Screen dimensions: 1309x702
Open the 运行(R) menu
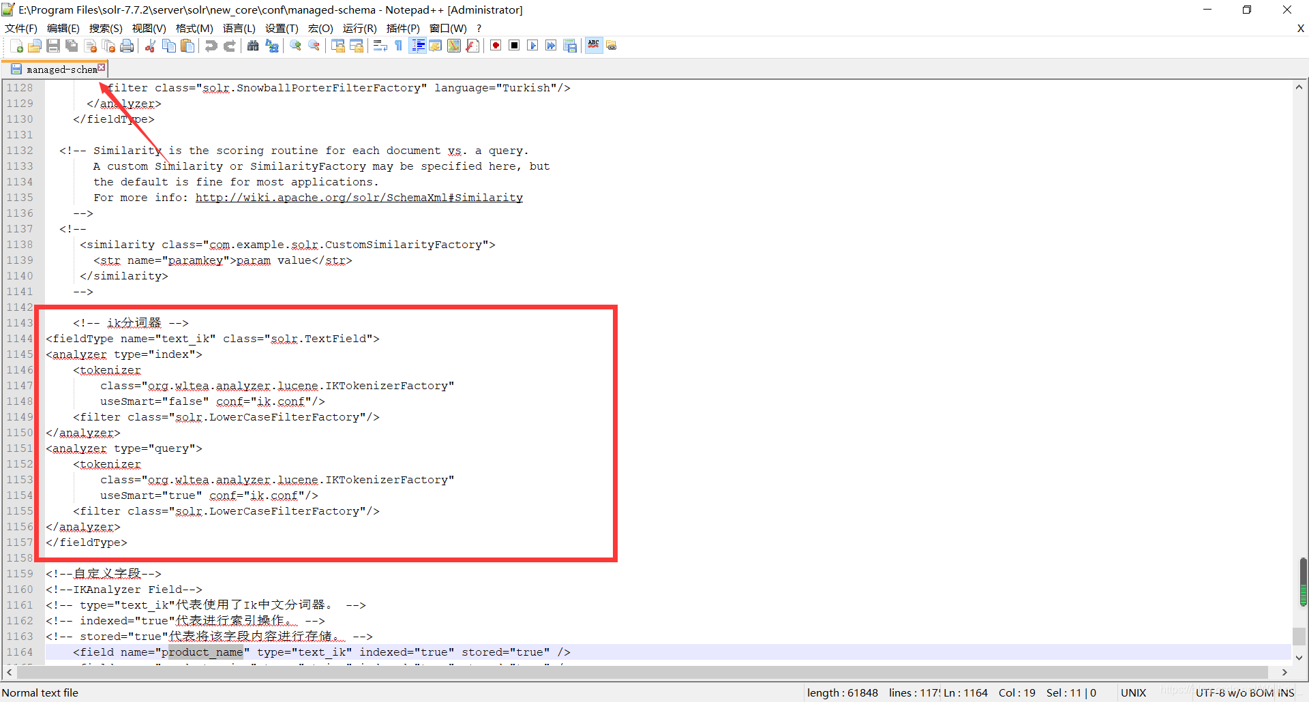(359, 28)
